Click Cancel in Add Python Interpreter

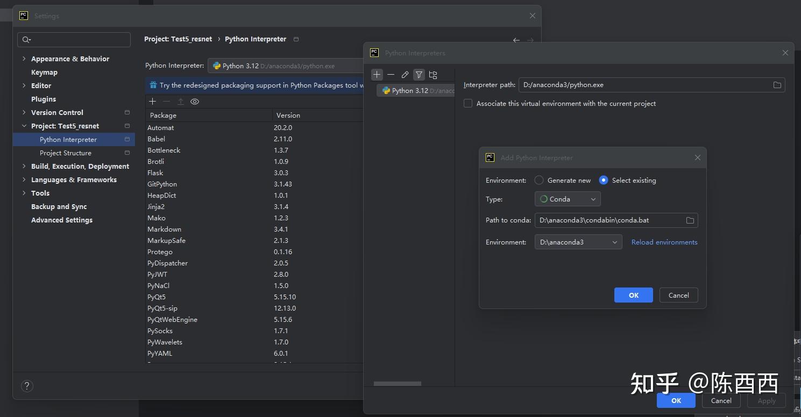tap(678, 295)
